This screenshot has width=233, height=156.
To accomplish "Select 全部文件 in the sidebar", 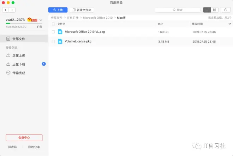I will pos(19,39).
